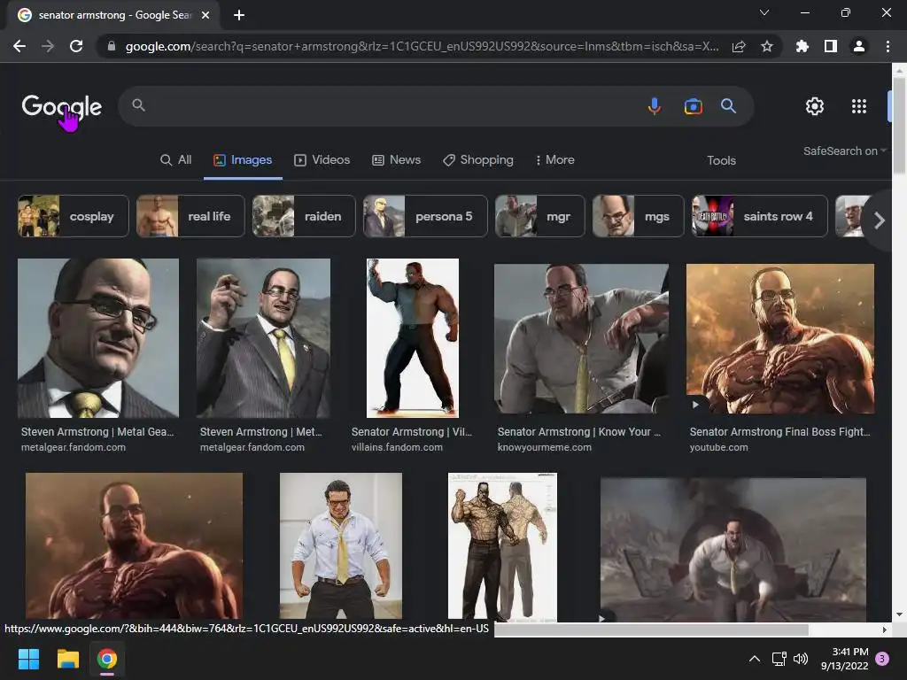Filter images by the mgs chip

pyautogui.click(x=638, y=216)
